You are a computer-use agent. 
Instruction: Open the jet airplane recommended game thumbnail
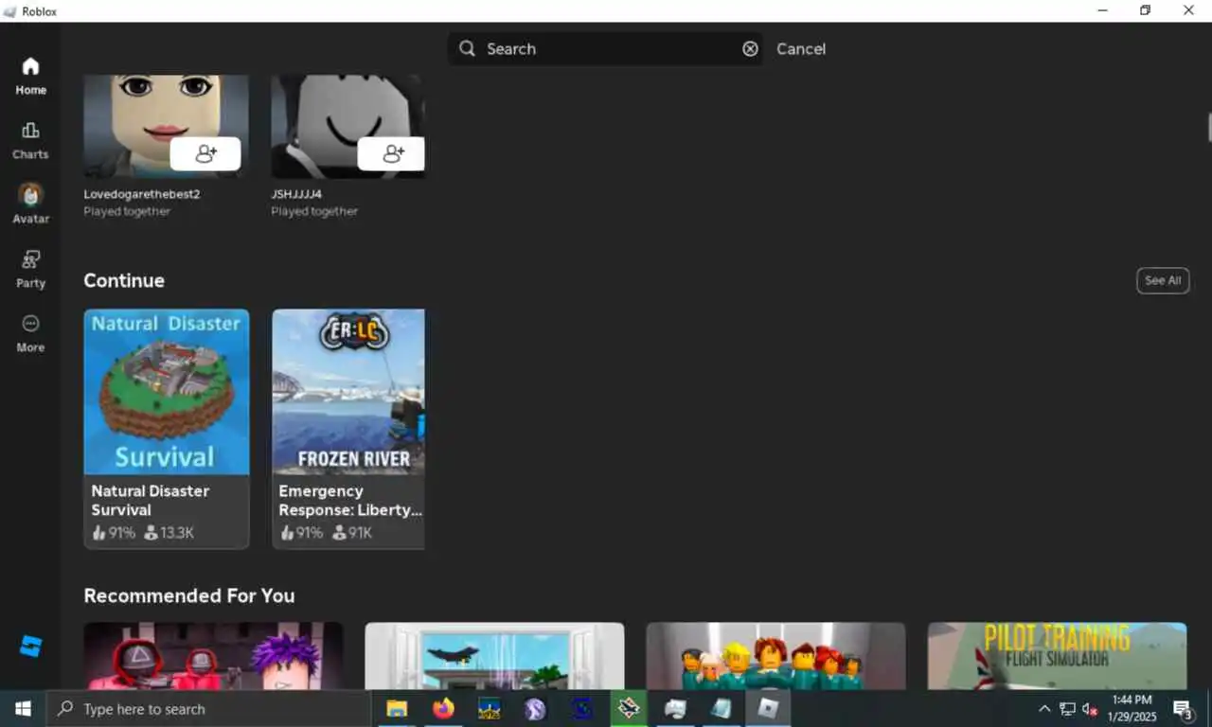(x=494, y=655)
